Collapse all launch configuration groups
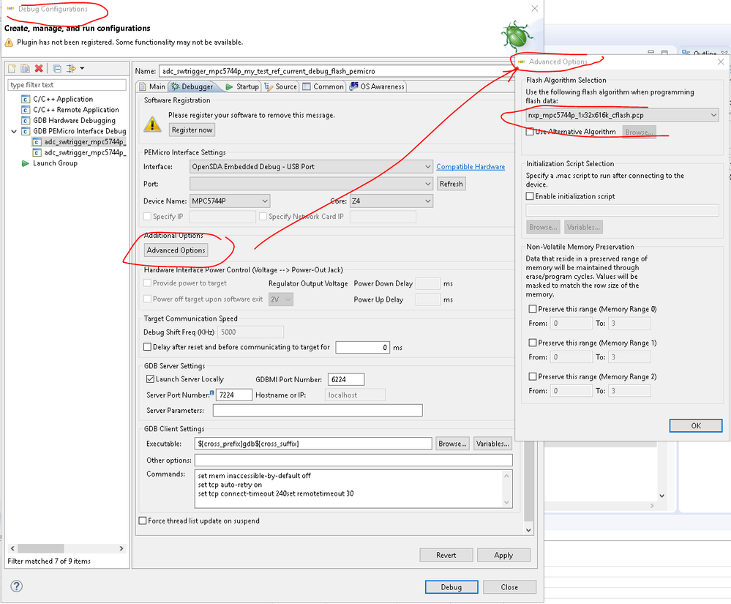This screenshot has width=731, height=604. pyautogui.click(x=57, y=68)
